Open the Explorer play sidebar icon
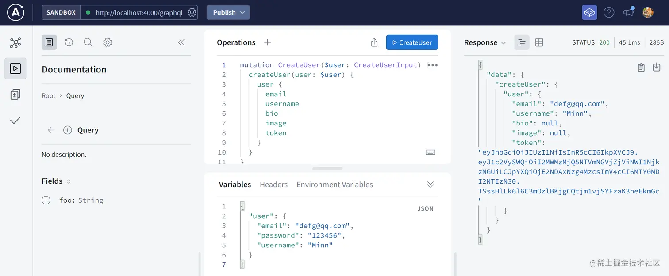Viewport: 669px width, 276px height. (x=15, y=68)
